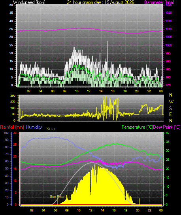Screen dimensions: 181x215
Task: Click the "Windspeed (kph)" axis title
Action: pyautogui.click(x=29, y=2)
